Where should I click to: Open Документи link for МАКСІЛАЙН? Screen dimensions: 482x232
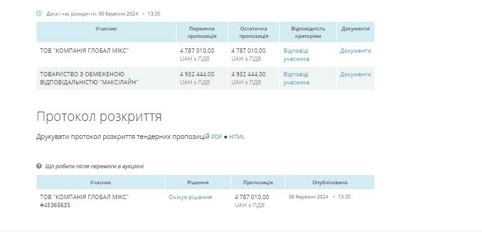(x=355, y=74)
